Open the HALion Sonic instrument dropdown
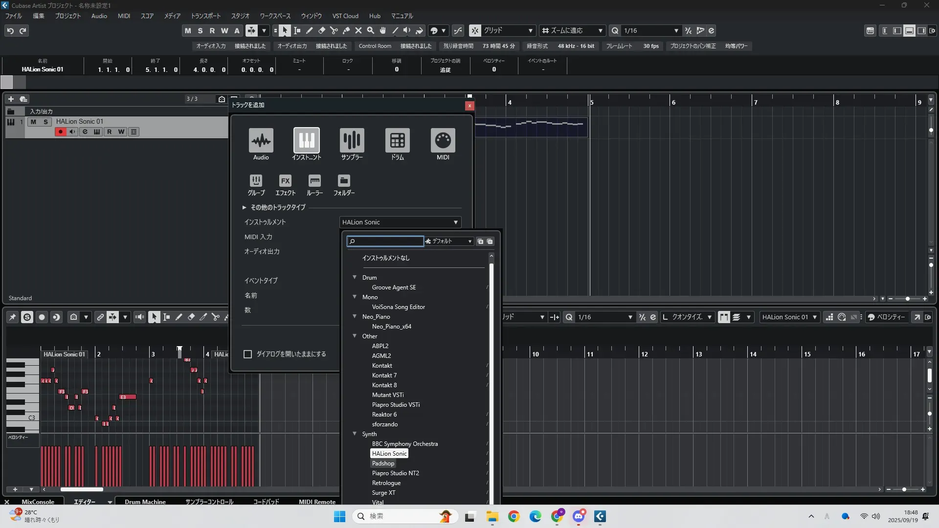The image size is (939, 528). [x=400, y=222]
